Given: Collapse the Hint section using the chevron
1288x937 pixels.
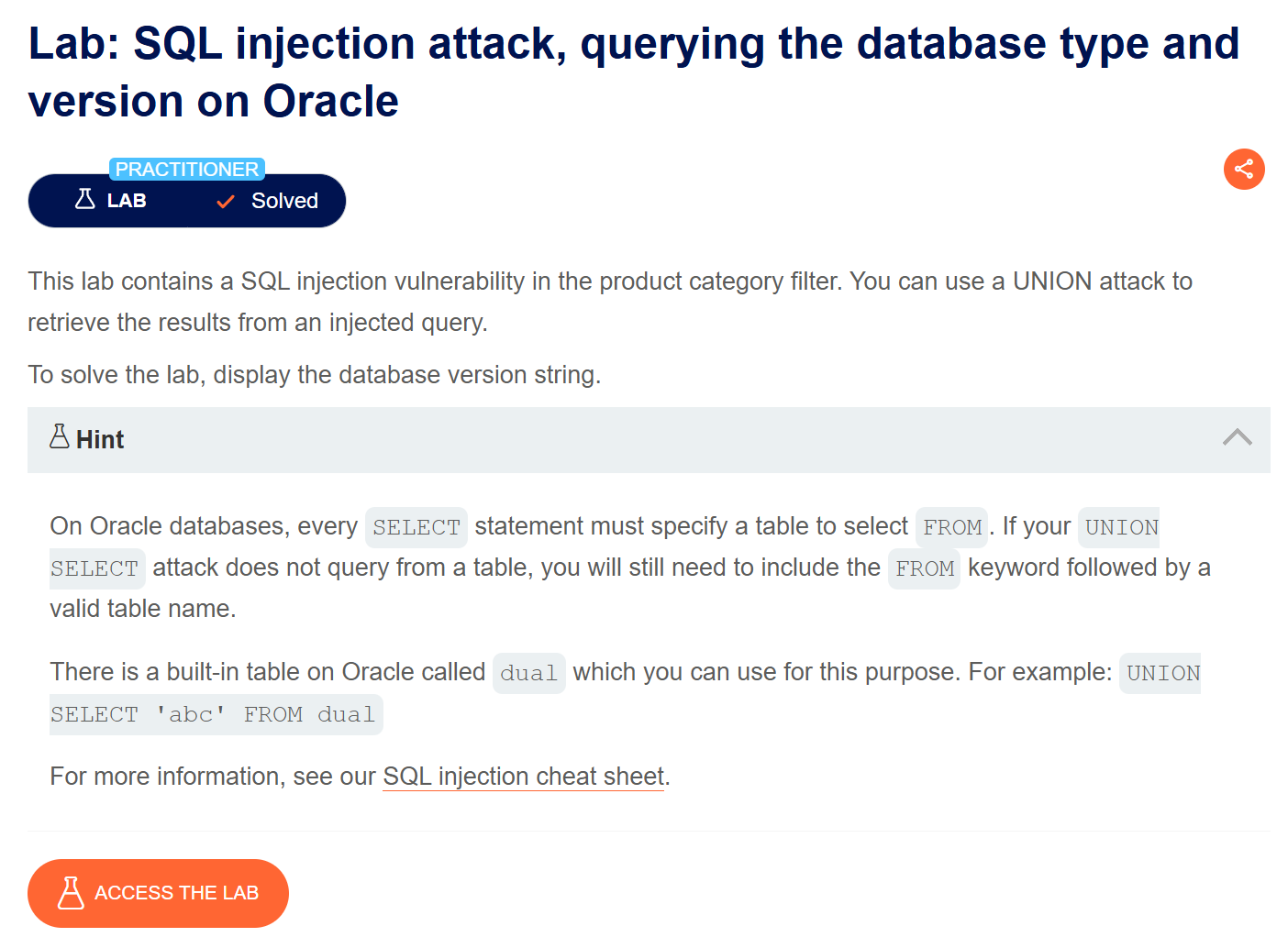Looking at the screenshot, I should pyautogui.click(x=1237, y=437).
